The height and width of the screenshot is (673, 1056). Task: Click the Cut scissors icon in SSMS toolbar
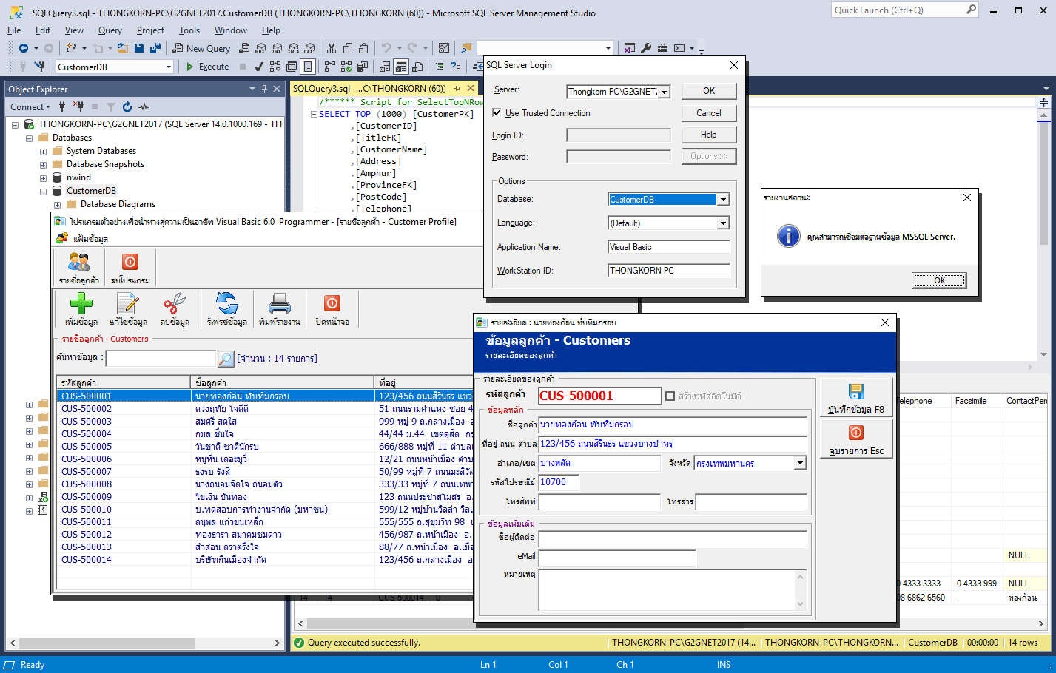[332, 48]
